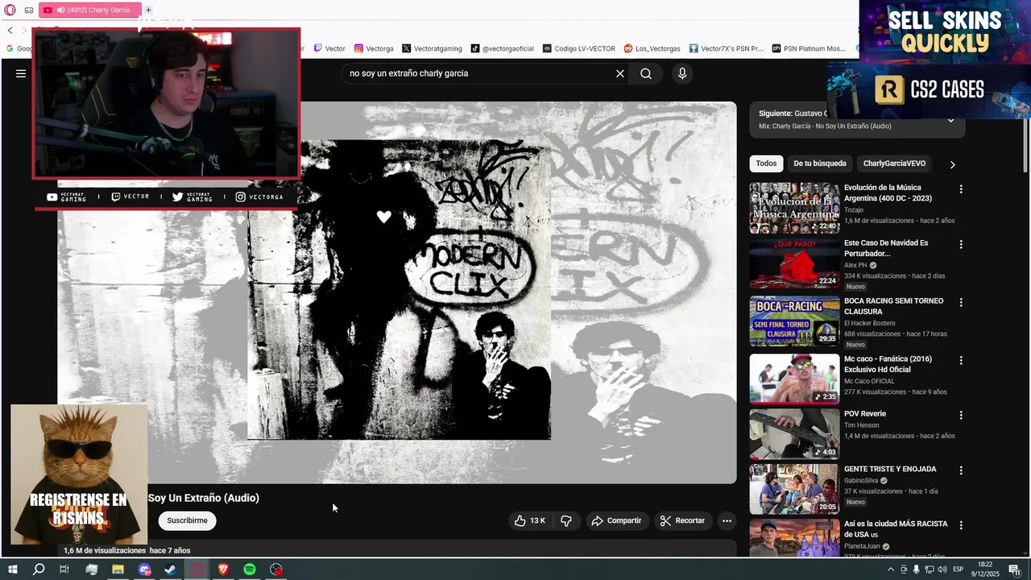Image resolution: width=1031 pixels, height=580 pixels.
Task: Open the Opera menu logo
Action: click(x=10, y=10)
